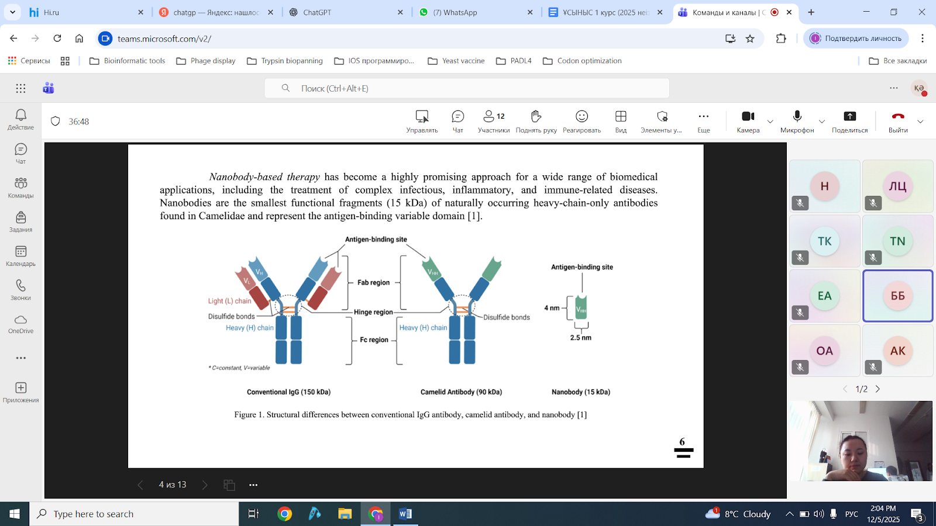Expand the leave call options arrow
The height and width of the screenshot is (526, 936).
tap(920, 122)
